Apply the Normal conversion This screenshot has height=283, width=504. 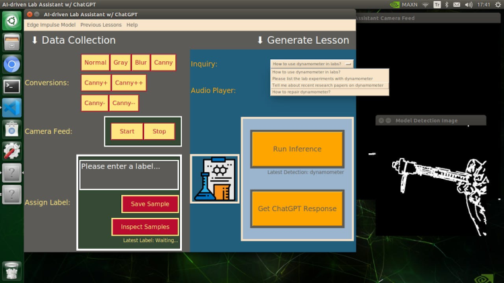pos(95,63)
